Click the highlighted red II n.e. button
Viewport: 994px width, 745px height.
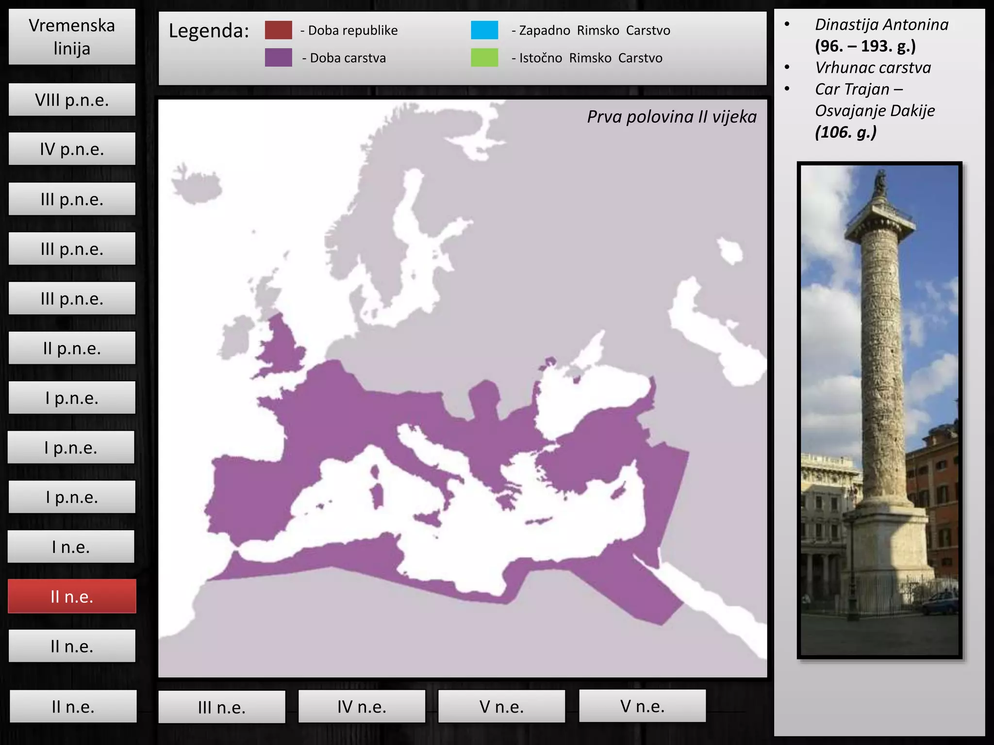point(72,597)
